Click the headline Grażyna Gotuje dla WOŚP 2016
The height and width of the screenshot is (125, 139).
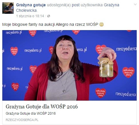pos(42,107)
